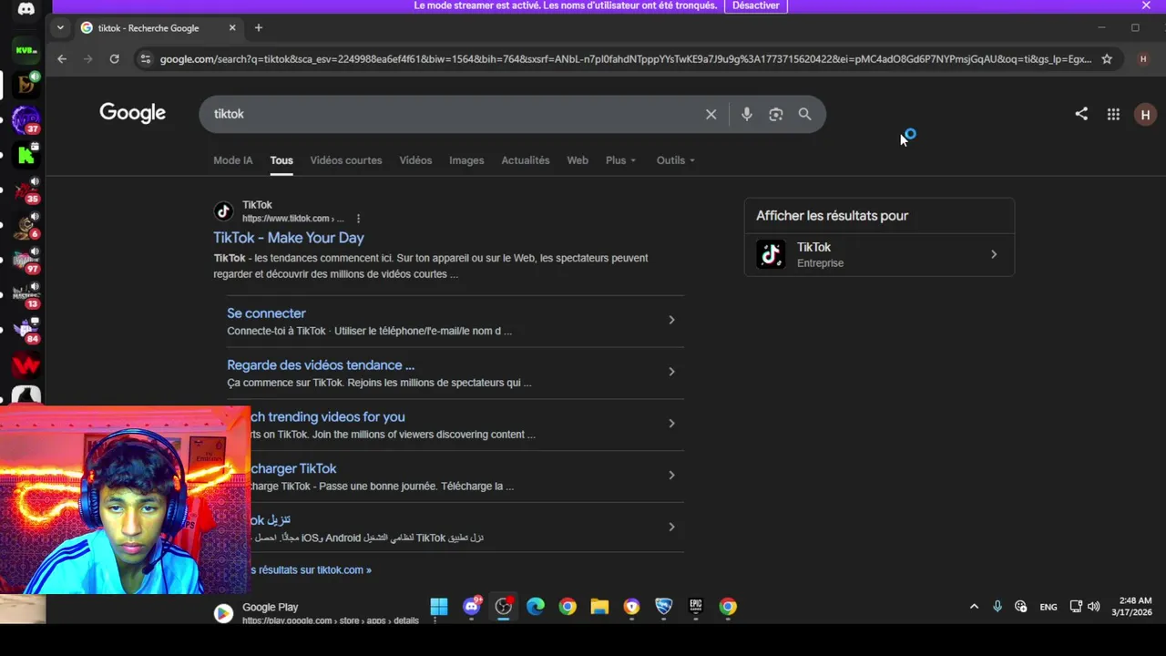Open more options for TikTok result

click(x=358, y=219)
